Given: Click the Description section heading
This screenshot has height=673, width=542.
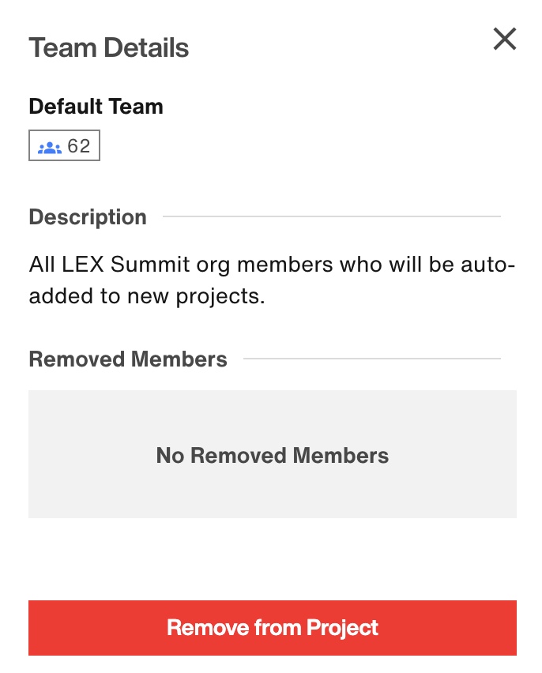Looking at the screenshot, I should (x=88, y=216).
